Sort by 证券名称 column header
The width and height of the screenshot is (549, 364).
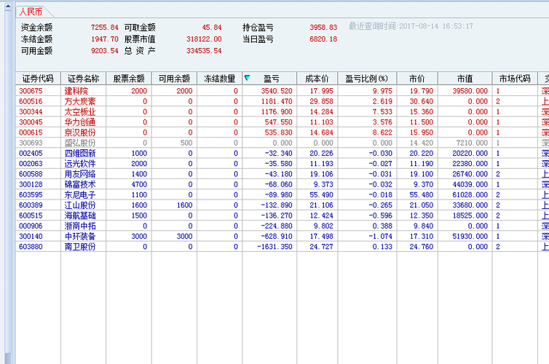[83, 79]
